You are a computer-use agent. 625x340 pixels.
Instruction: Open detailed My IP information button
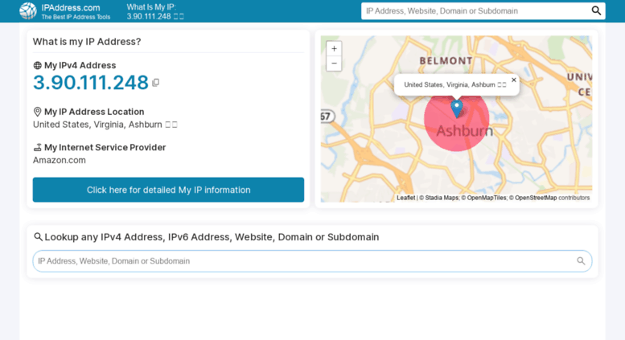point(168,190)
